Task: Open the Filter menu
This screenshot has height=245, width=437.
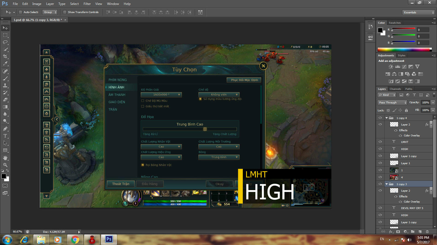Action: [87, 4]
